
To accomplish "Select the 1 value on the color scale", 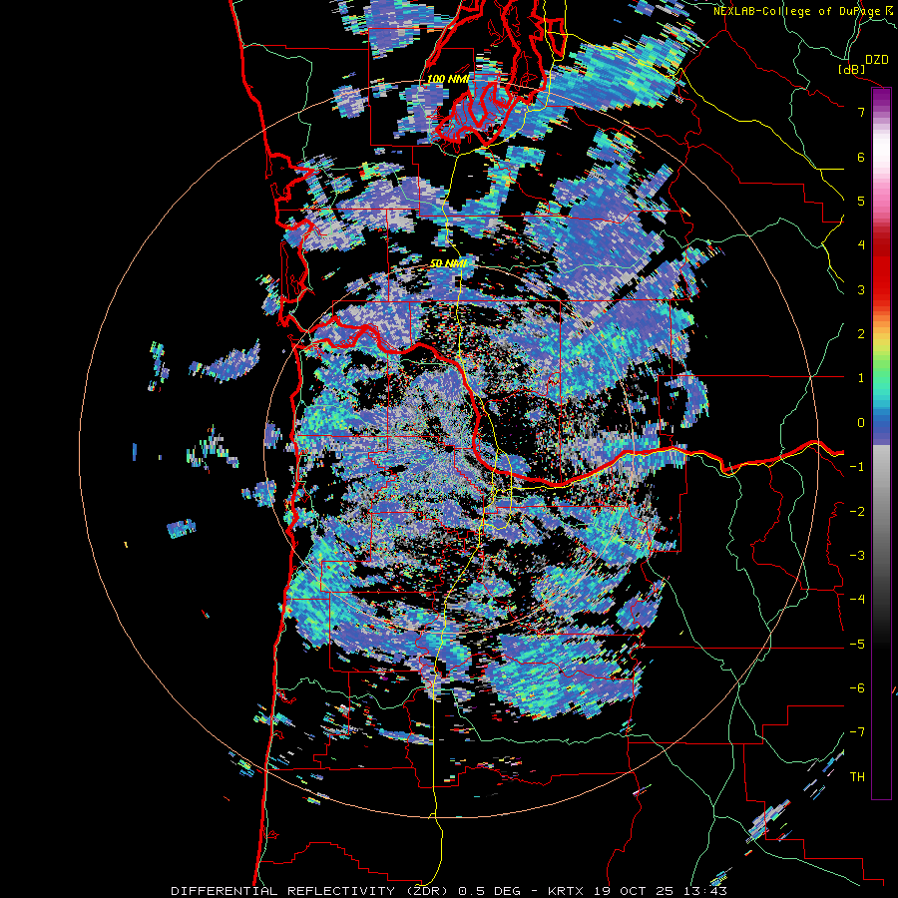I will (861, 378).
